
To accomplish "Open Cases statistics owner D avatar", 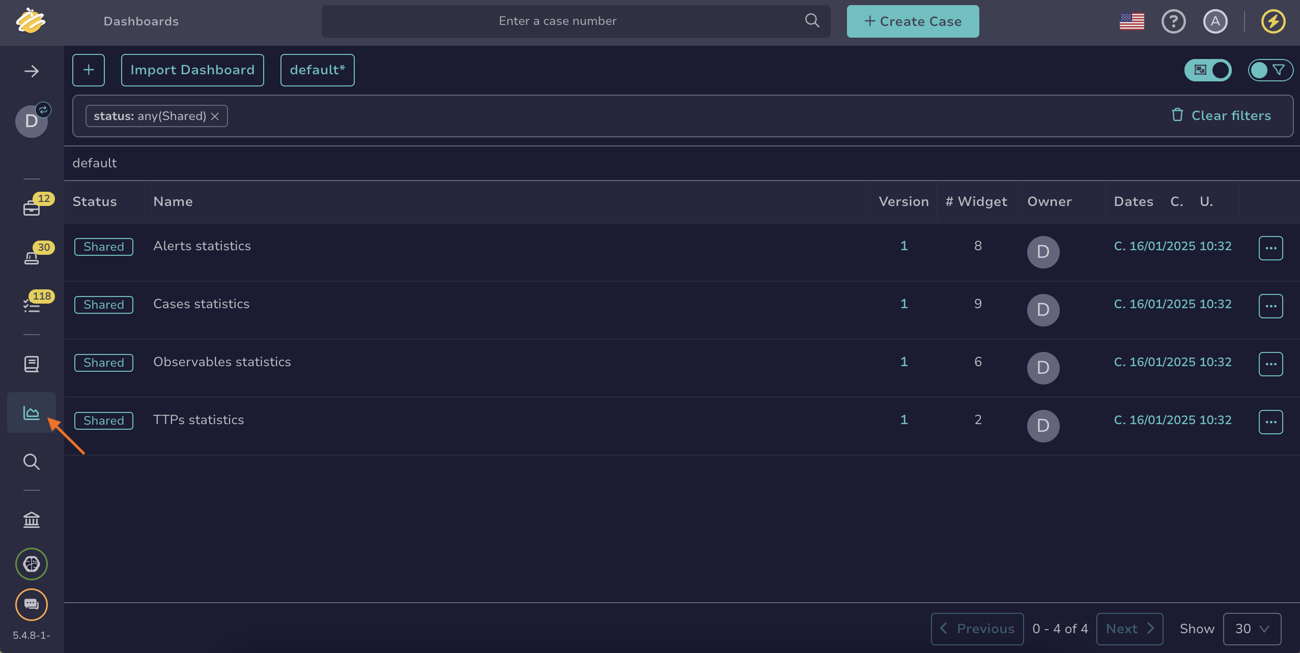I will pos(1043,310).
